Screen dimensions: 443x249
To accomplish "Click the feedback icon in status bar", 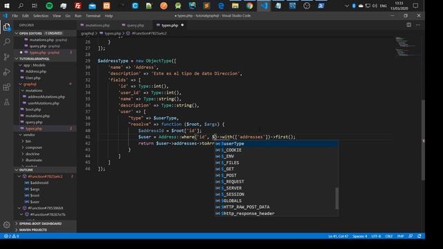I will pos(410,236).
